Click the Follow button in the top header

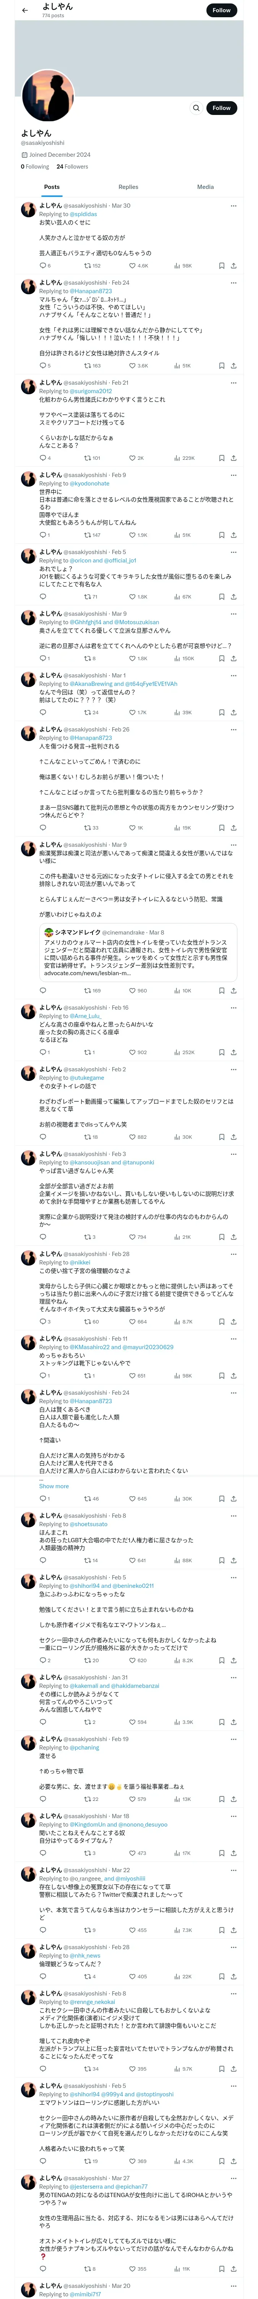(222, 11)
